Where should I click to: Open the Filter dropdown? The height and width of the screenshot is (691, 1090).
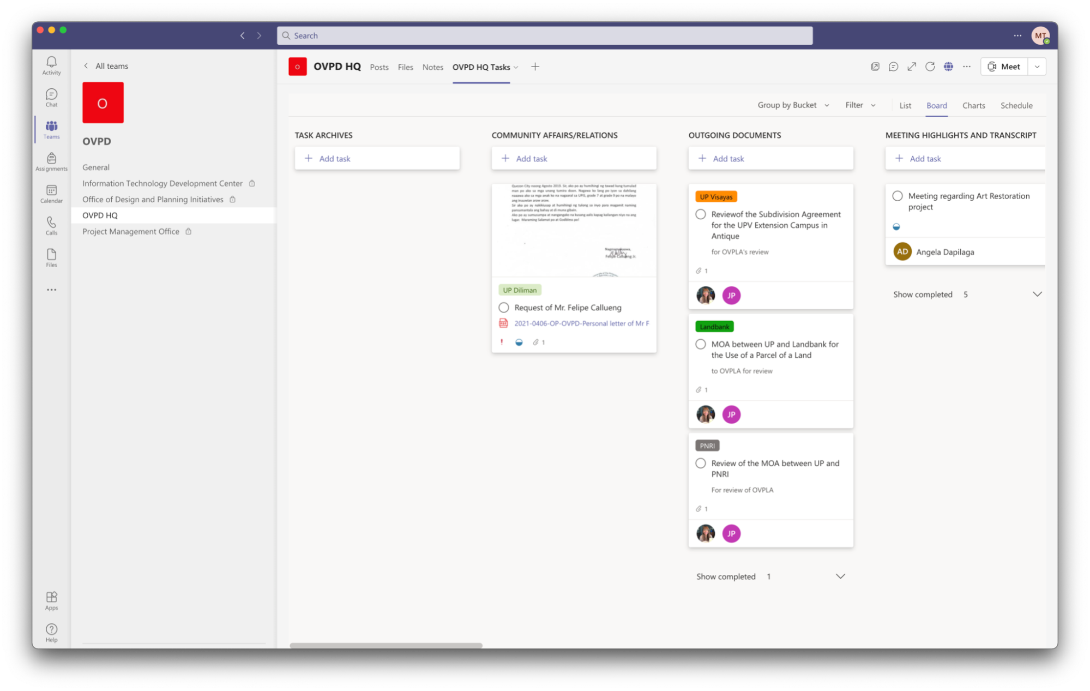tap(860, 105)
